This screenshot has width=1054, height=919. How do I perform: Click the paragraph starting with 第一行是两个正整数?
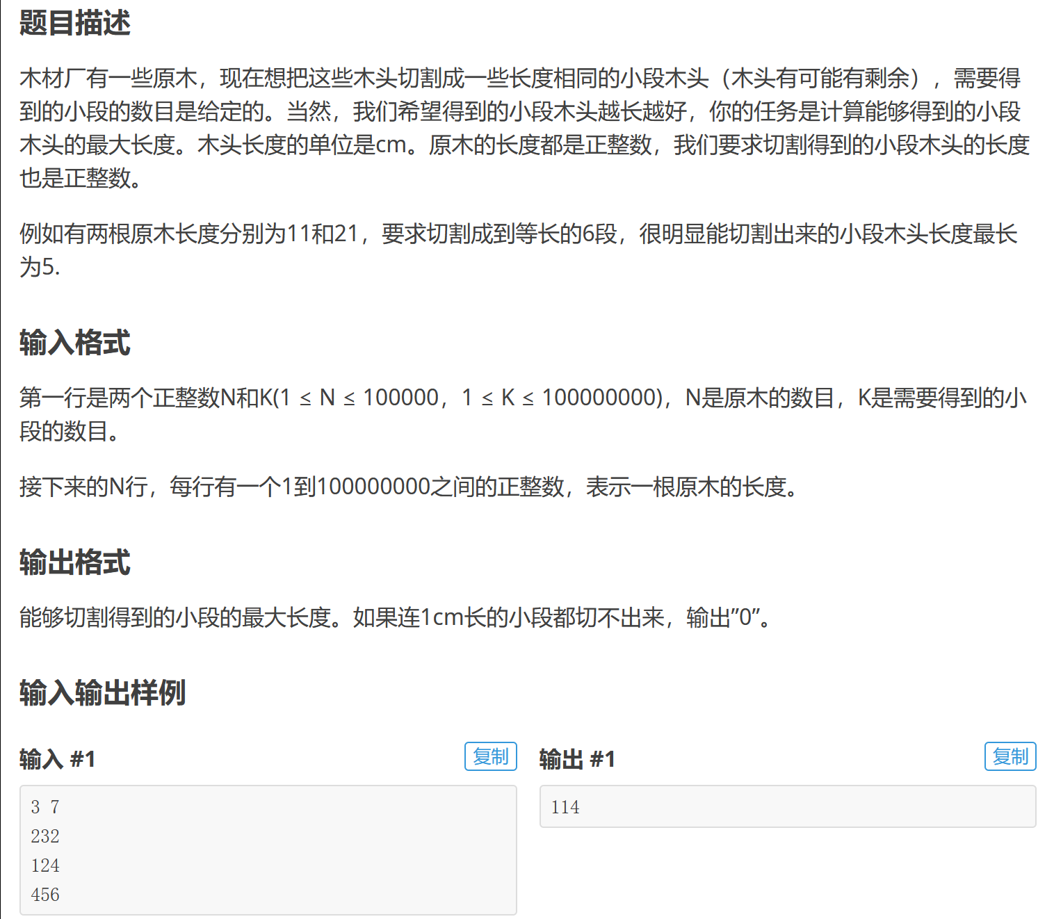(524, 414)
